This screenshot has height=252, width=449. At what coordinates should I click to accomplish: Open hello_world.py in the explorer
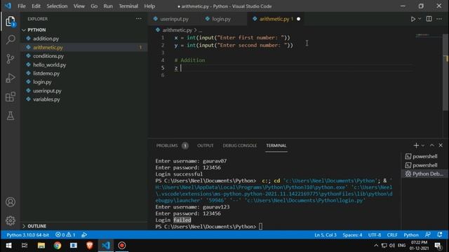49,65
